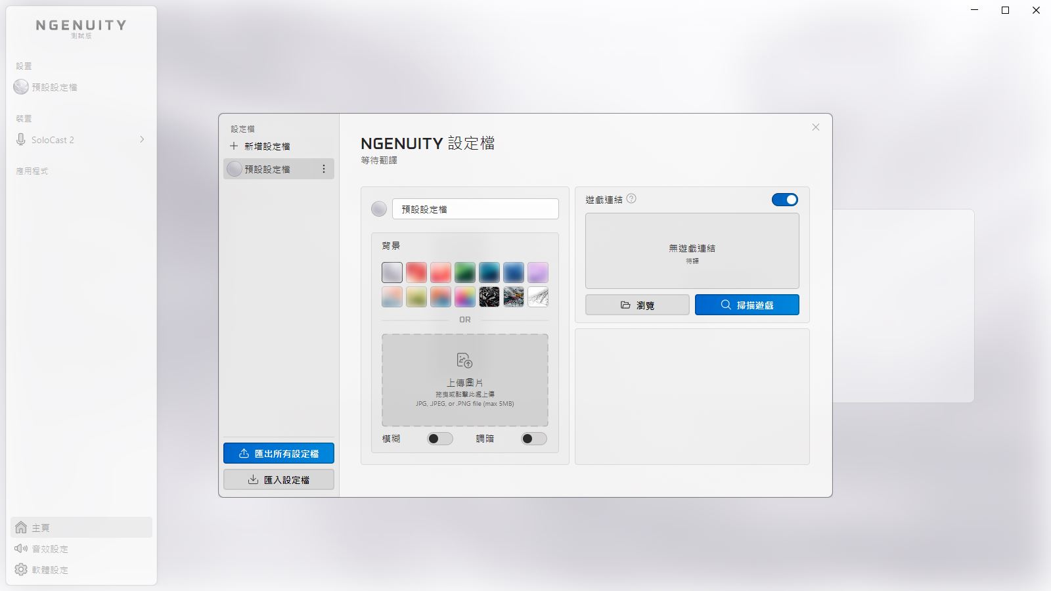Choose the gray background swatch
Viewport: 1051px width, 591px height.
392,273
